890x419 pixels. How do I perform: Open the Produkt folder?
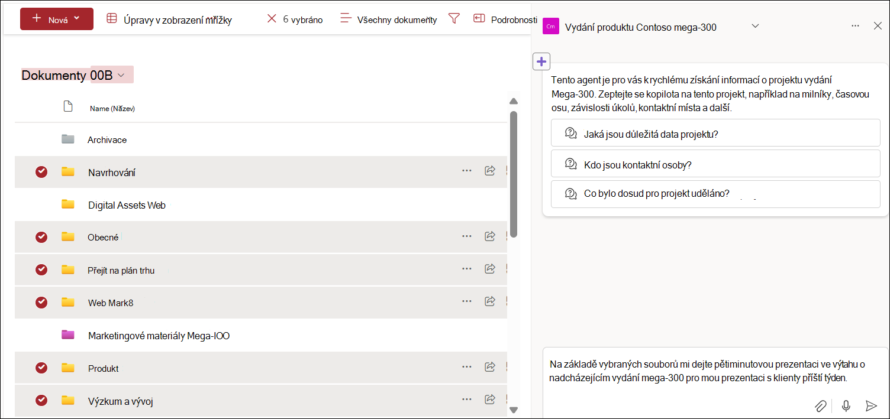(104, 368)
